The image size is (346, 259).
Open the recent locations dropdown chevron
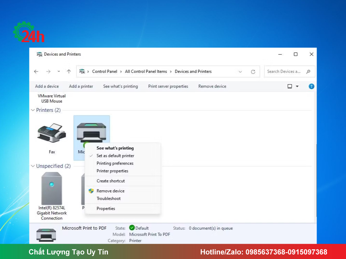(59, 71)
